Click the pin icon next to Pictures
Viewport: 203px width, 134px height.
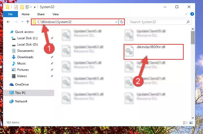pyautogui.click(x=52, y=70)
